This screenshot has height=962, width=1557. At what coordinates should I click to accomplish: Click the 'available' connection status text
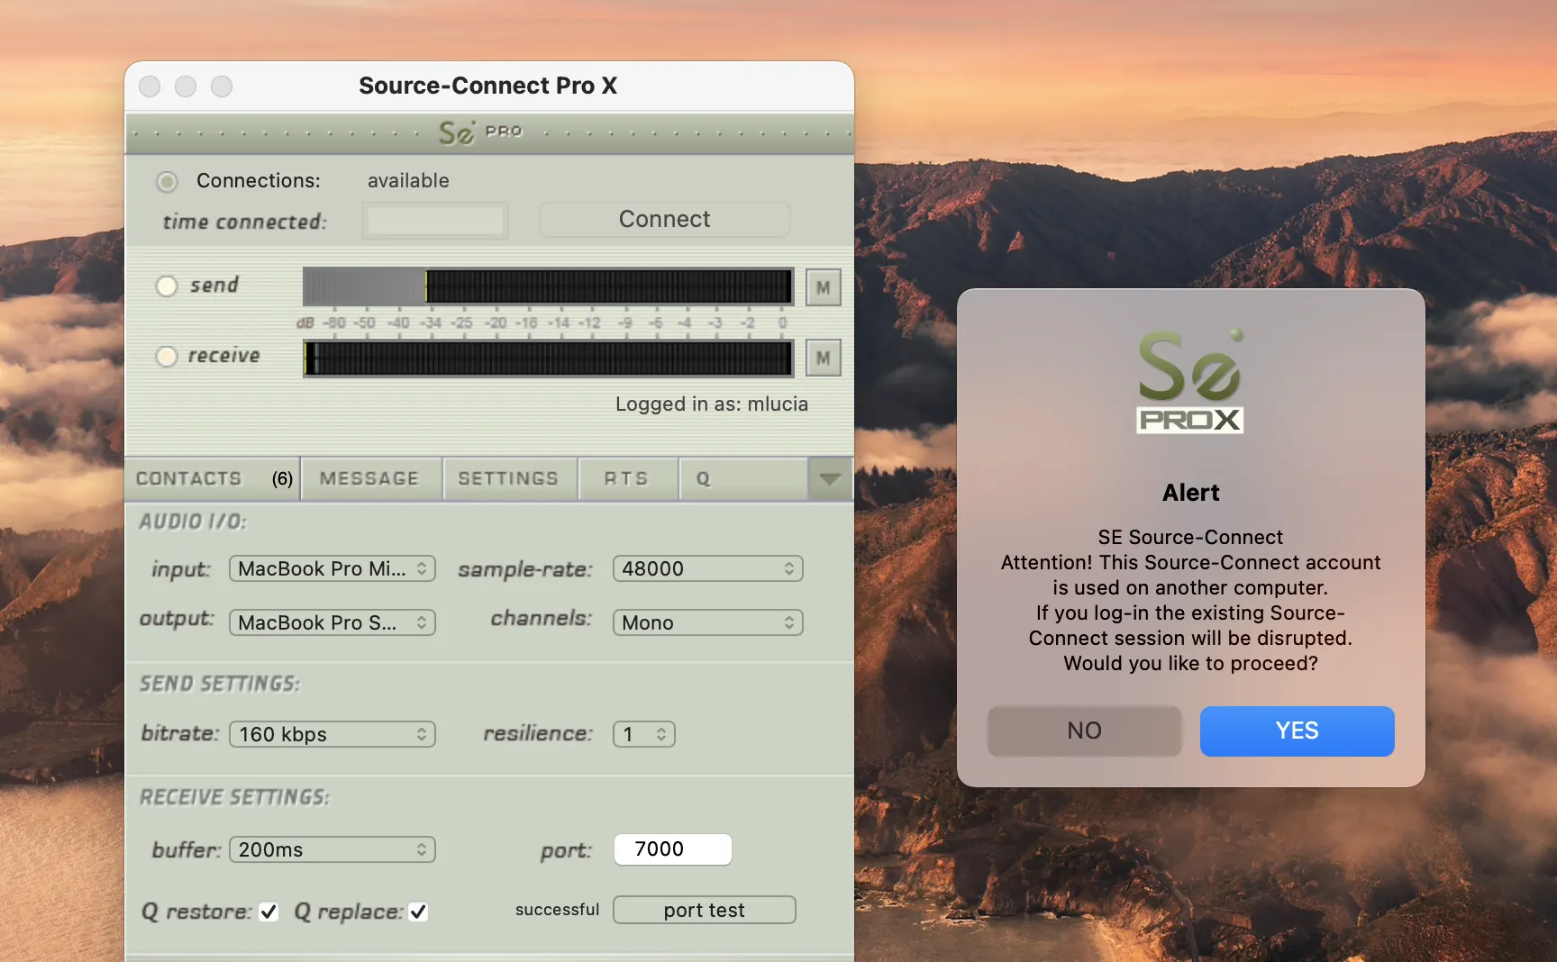[408, 181]
